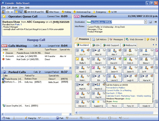This screenshot has height=121, width=159.
Task: Click the Hangup Call button
Action: point(36,40)
